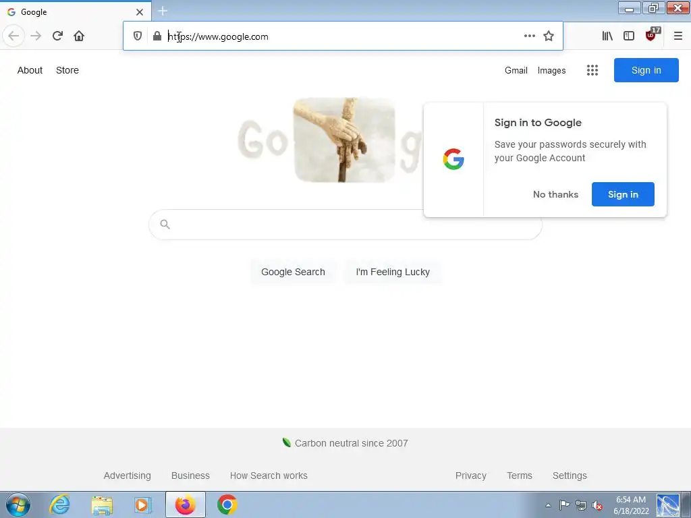Click Sign in within the popup
Screen dimensions: 691x518
(623, 194)
